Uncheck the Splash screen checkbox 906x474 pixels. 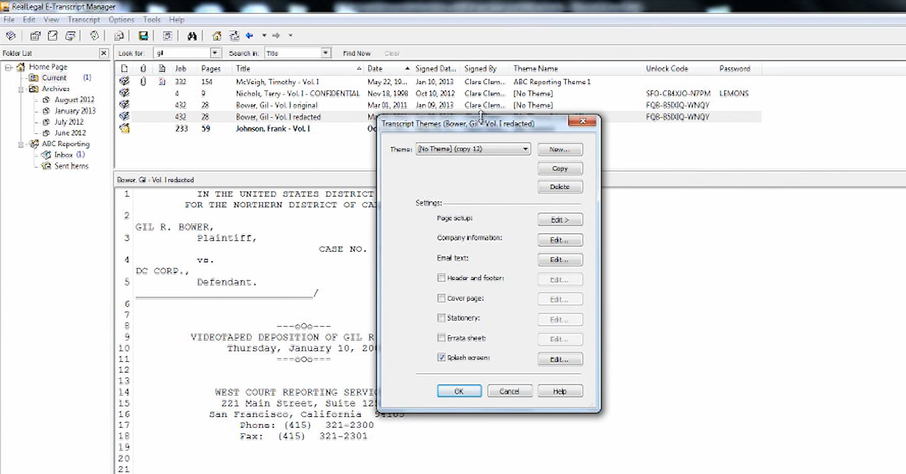click(x=442, y=358)
